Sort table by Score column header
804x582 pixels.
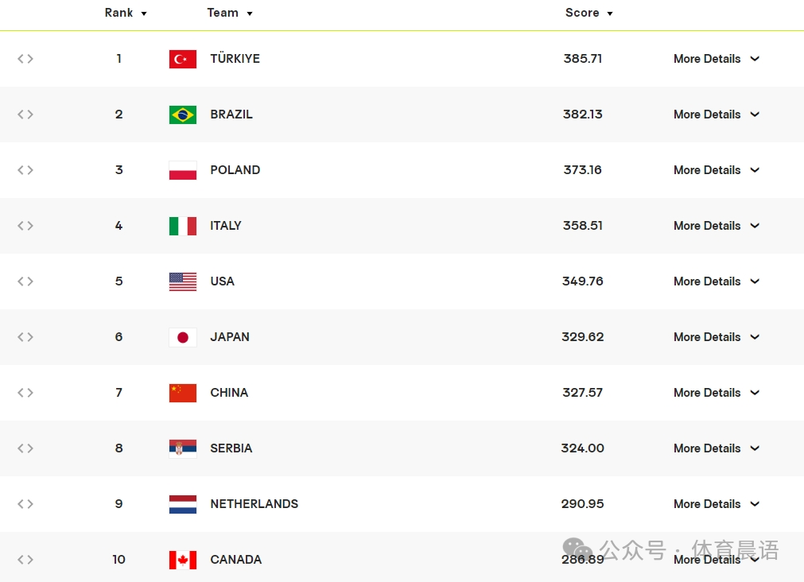tap(588, 13)
